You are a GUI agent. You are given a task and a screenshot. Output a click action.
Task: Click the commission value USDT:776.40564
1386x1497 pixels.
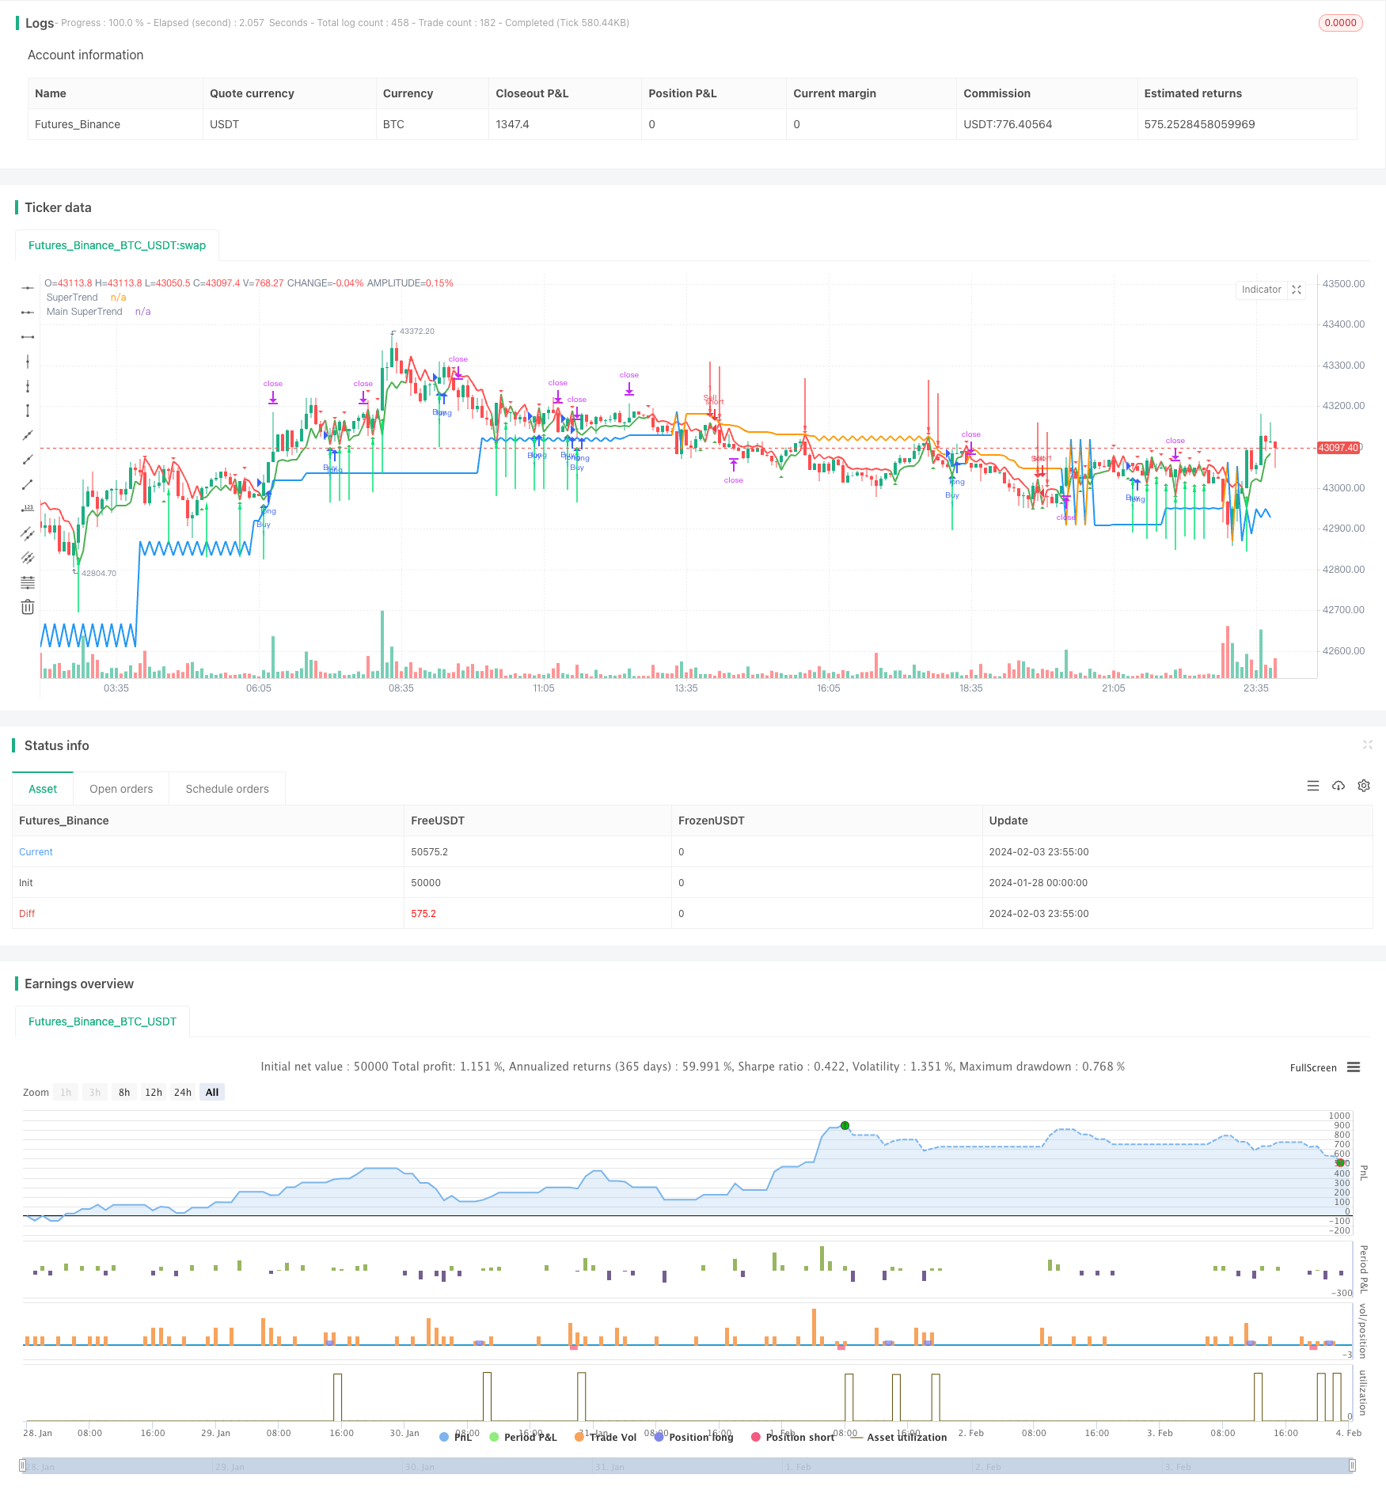click(1008, 124)
